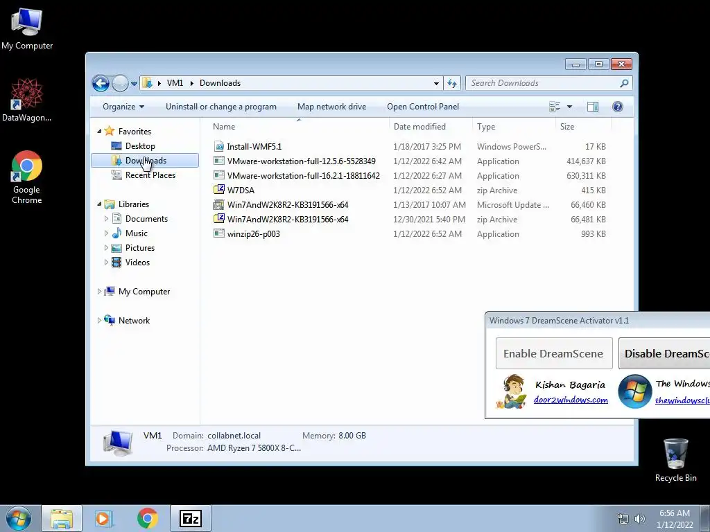This screenshot has height=532, width=710.
Task: Click Downloads in address breadcrumb
Action: coord(220,83)
